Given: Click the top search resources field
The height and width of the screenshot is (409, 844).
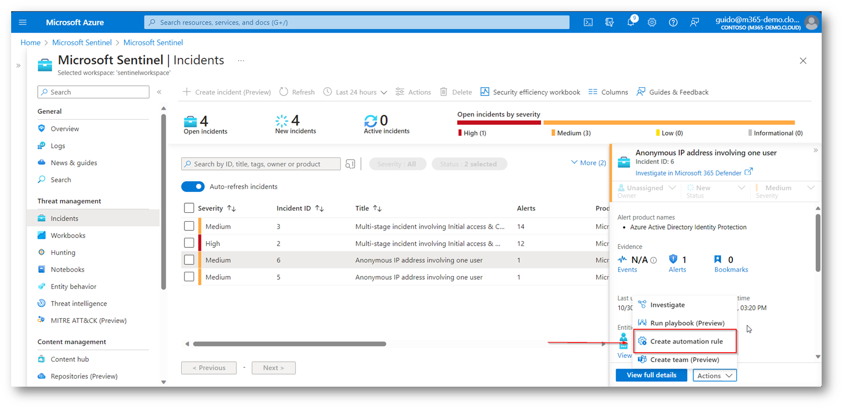Looking at the screenshot, I should point(357,22).
